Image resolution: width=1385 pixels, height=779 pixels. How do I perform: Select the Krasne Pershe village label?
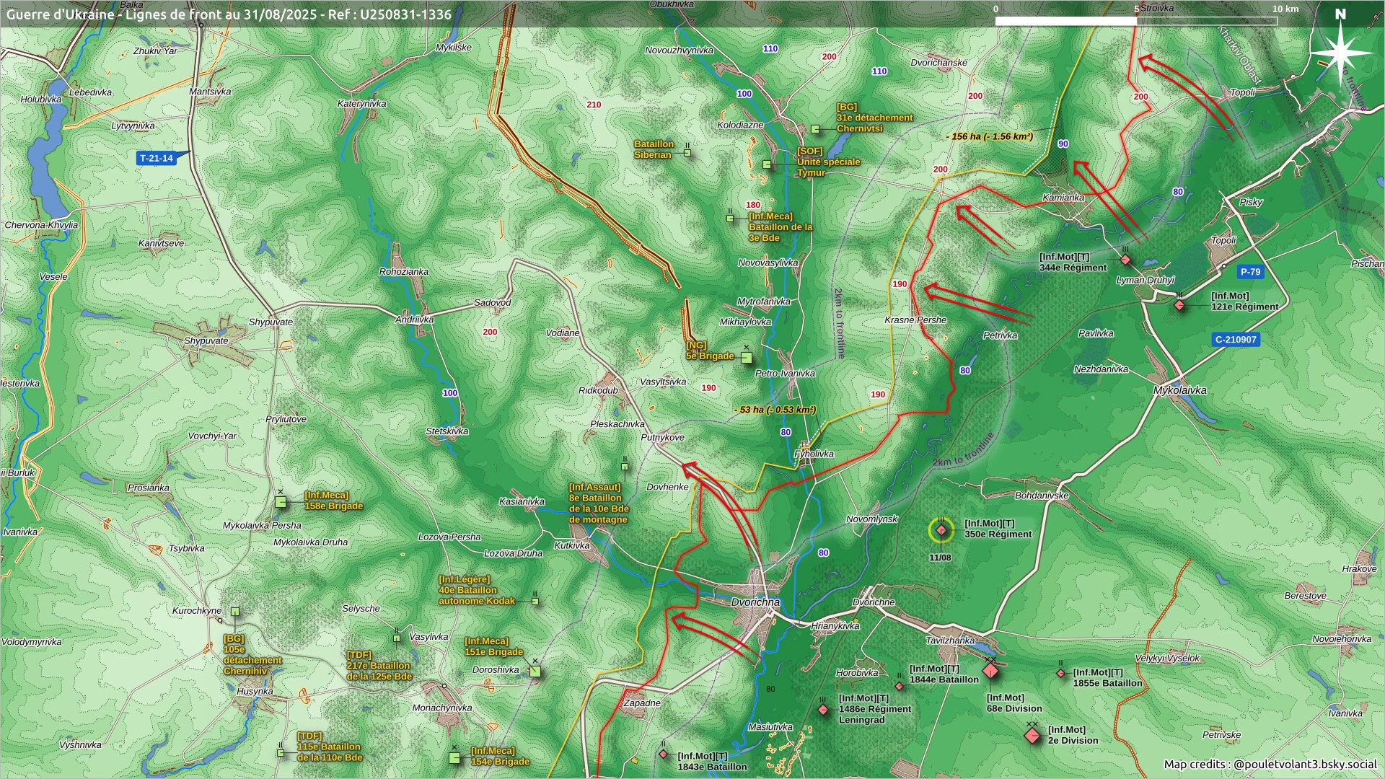(915, 320)
